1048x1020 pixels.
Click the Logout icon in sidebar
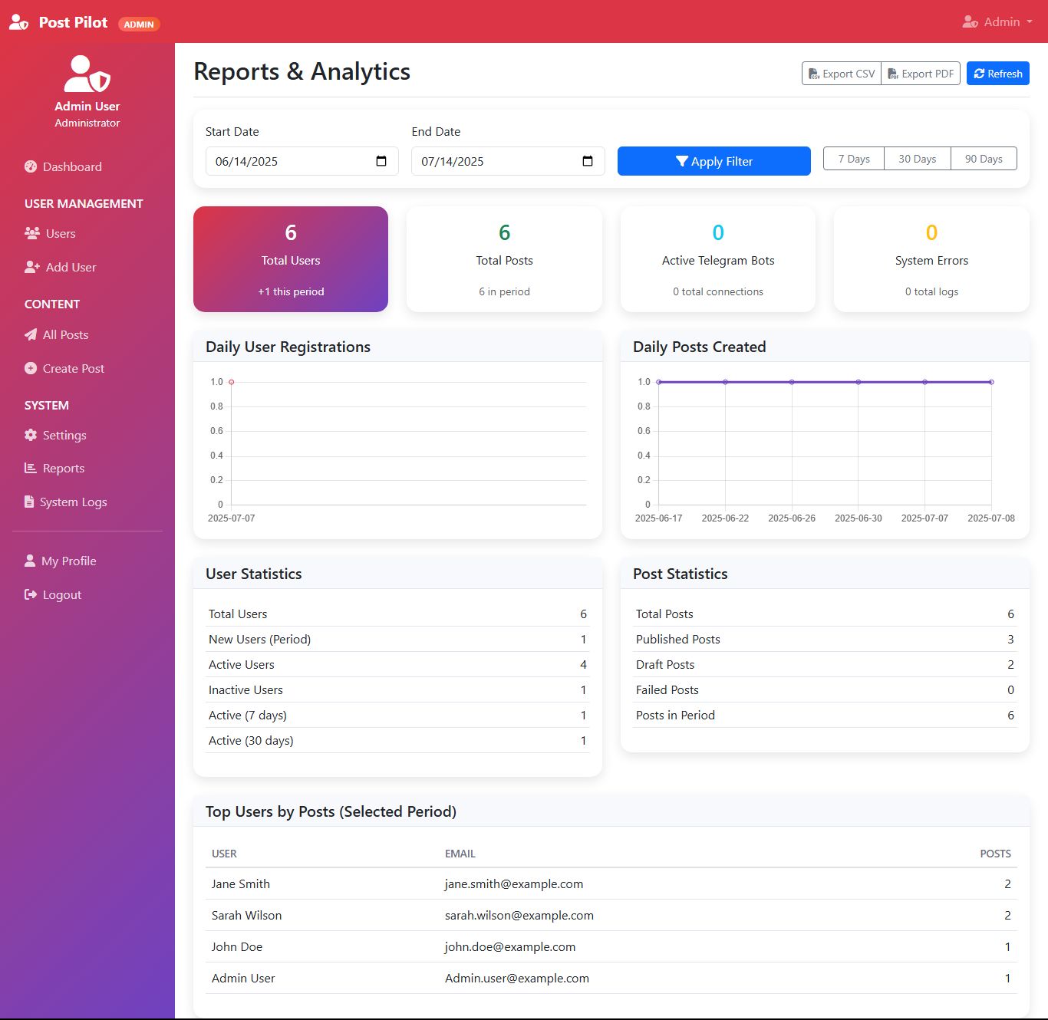(31, 594)
